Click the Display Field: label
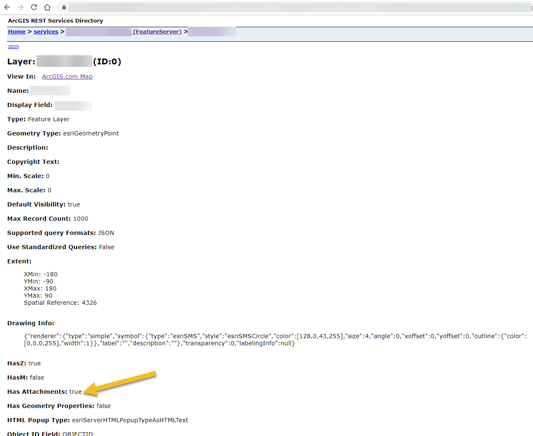Viewport: 533px width, 436px height. point(30,105)
